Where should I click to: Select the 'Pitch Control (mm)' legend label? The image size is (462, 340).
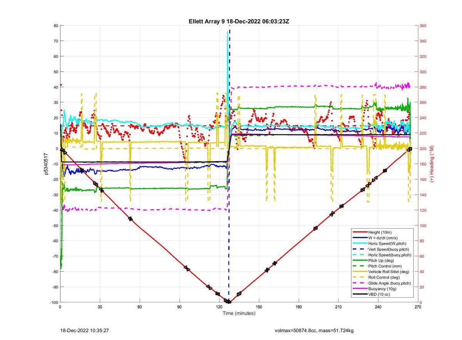(385, 266)
